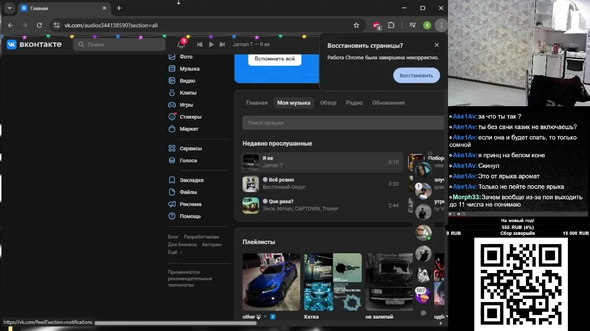Click the Восстановить button
Viewport: 590px width, 331px height.
pos(416,75)
